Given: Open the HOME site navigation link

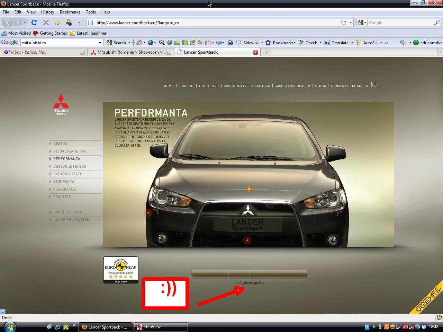Looking at the screenshot, I should (169, 86).
